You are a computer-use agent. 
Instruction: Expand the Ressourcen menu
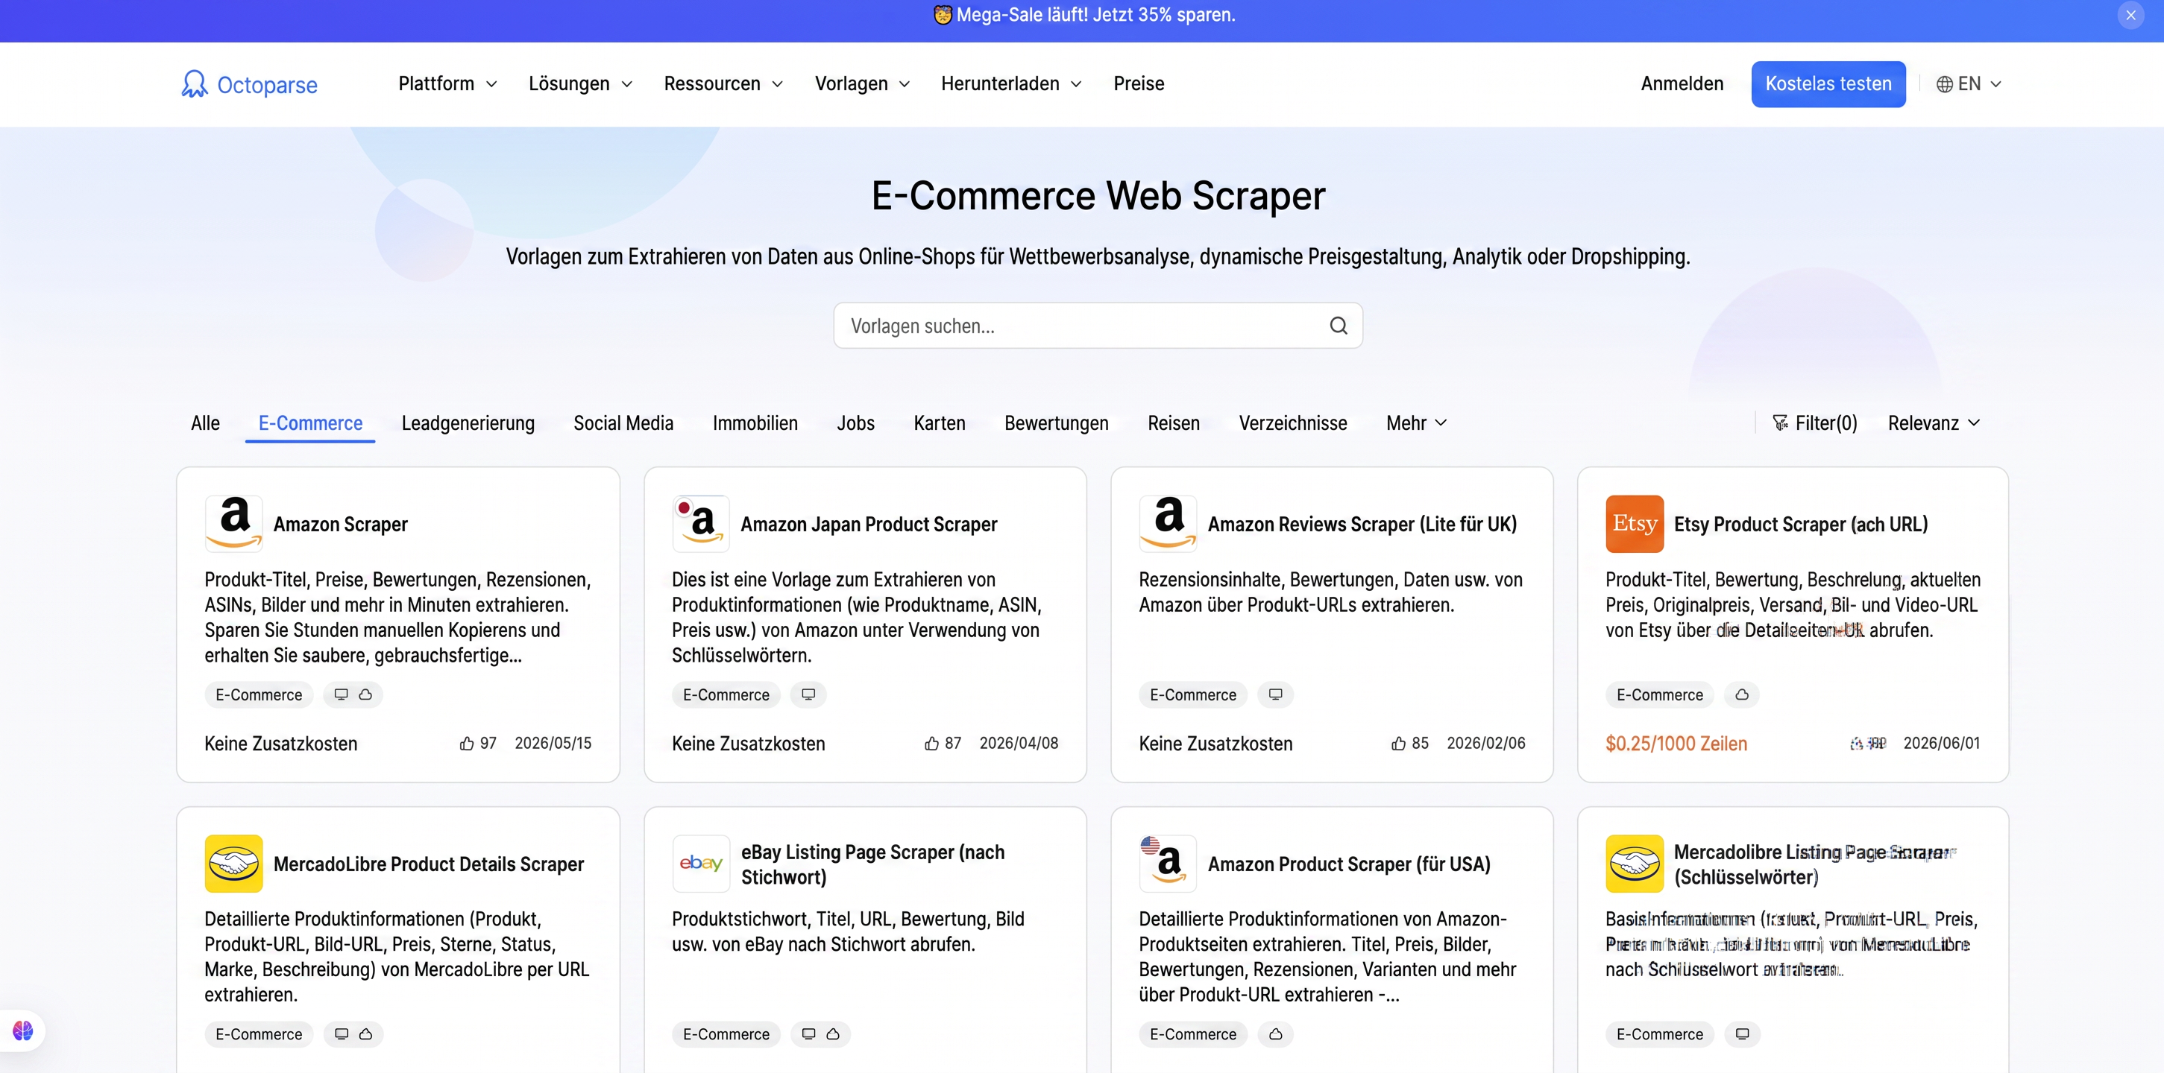[x=723, y=84]
